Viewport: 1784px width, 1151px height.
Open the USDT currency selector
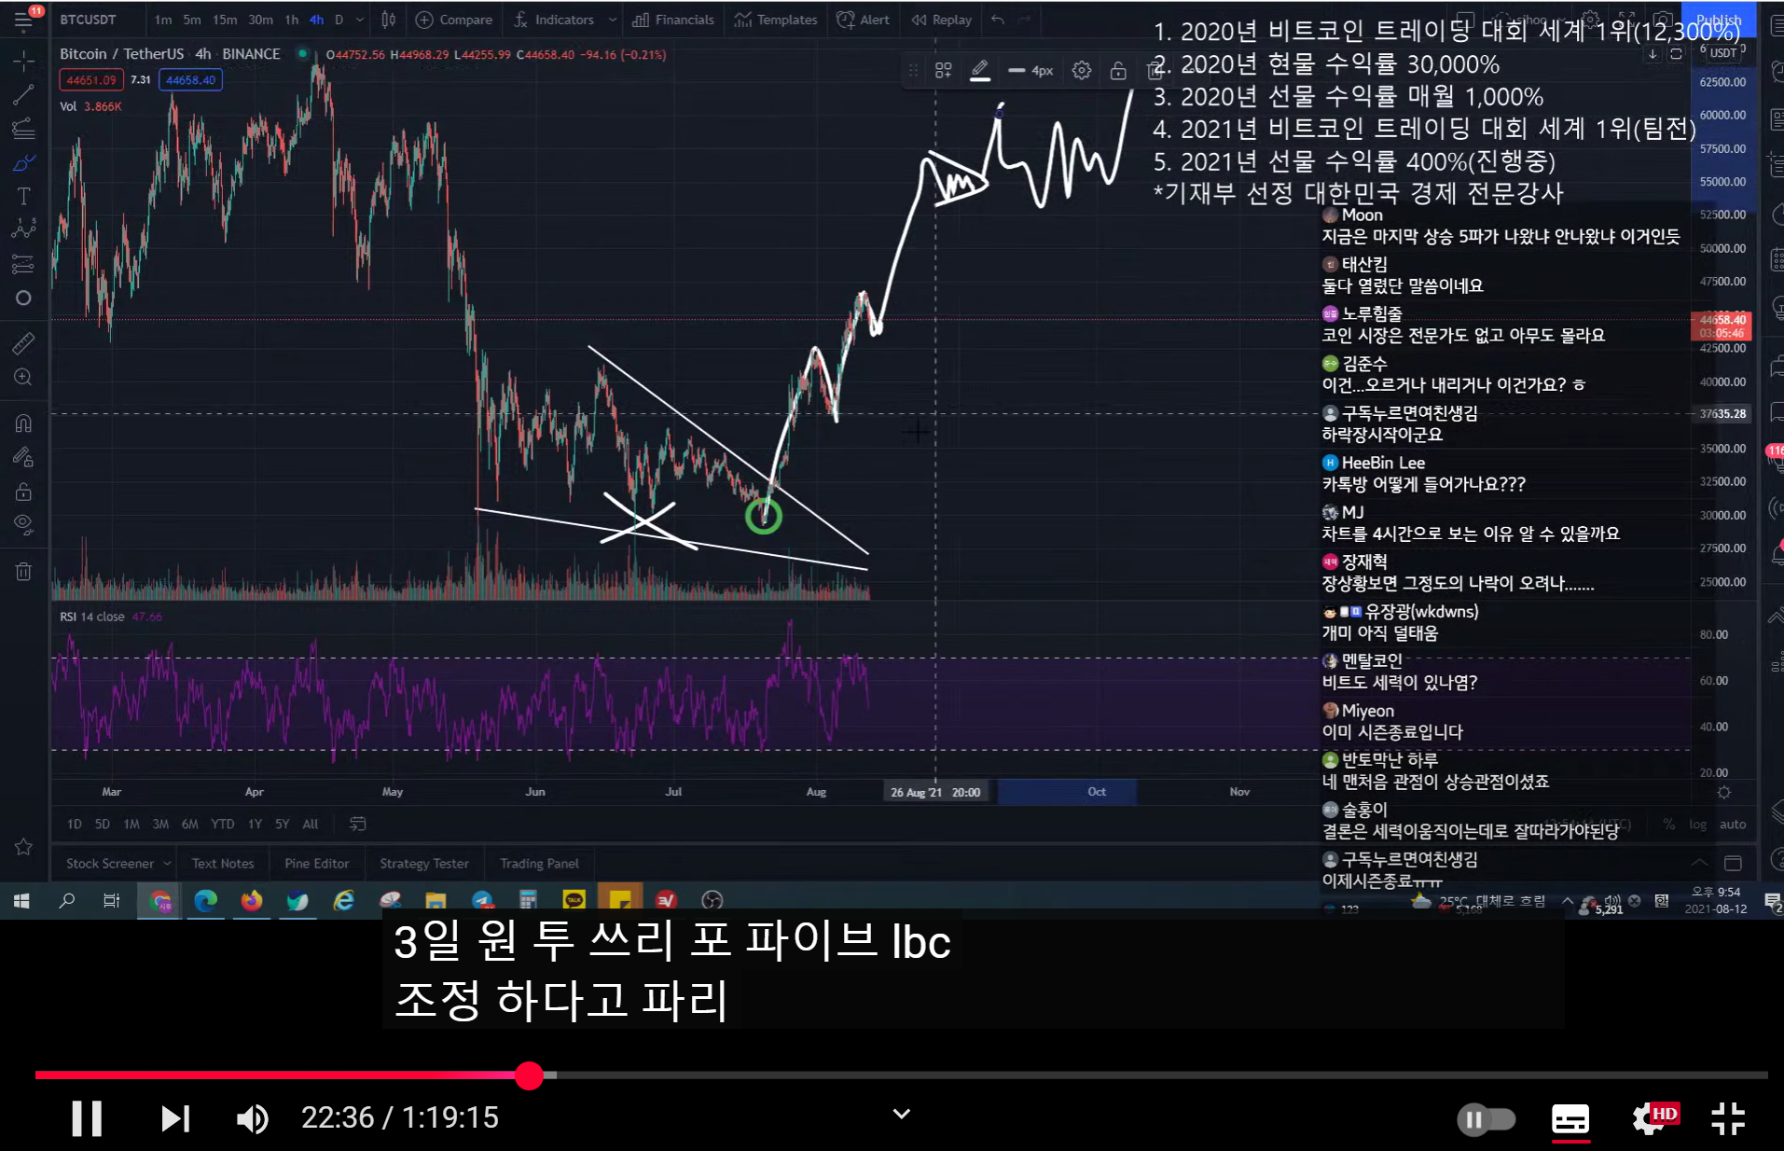tap(1723, 53)
